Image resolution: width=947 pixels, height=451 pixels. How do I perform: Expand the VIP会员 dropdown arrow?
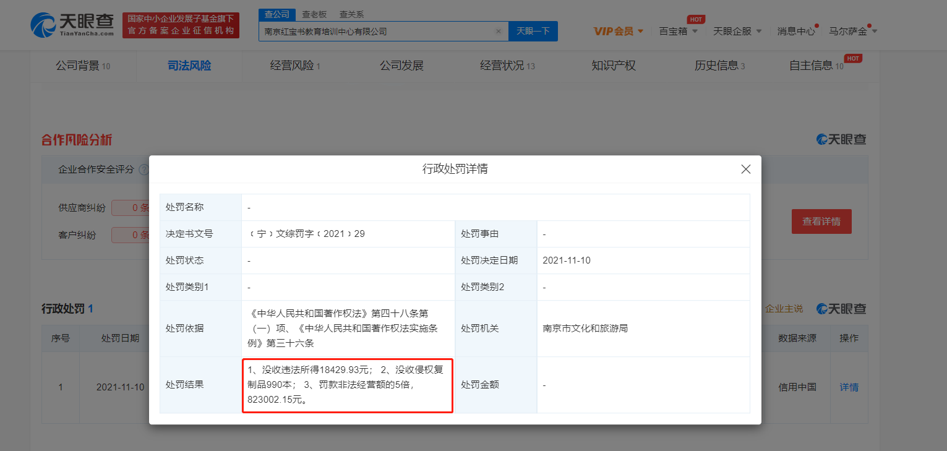pyautogui.click(x=640, y=30)
